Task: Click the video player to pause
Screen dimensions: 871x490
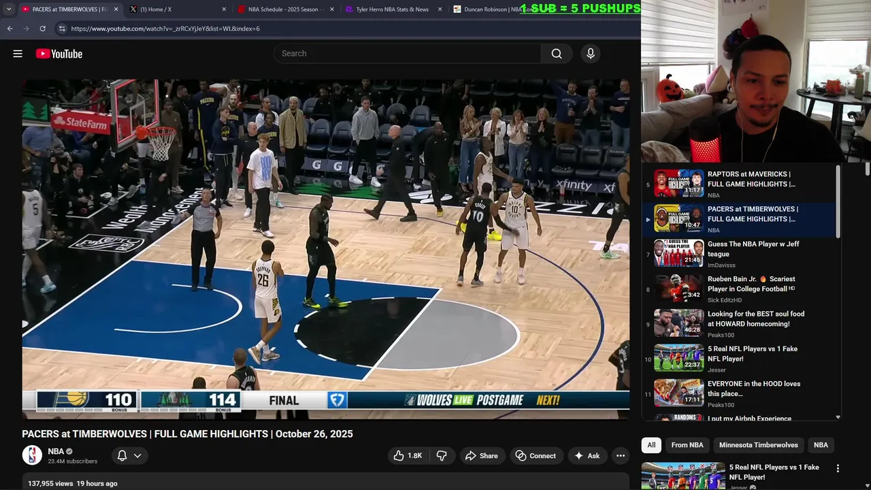Action: point(325,249)
